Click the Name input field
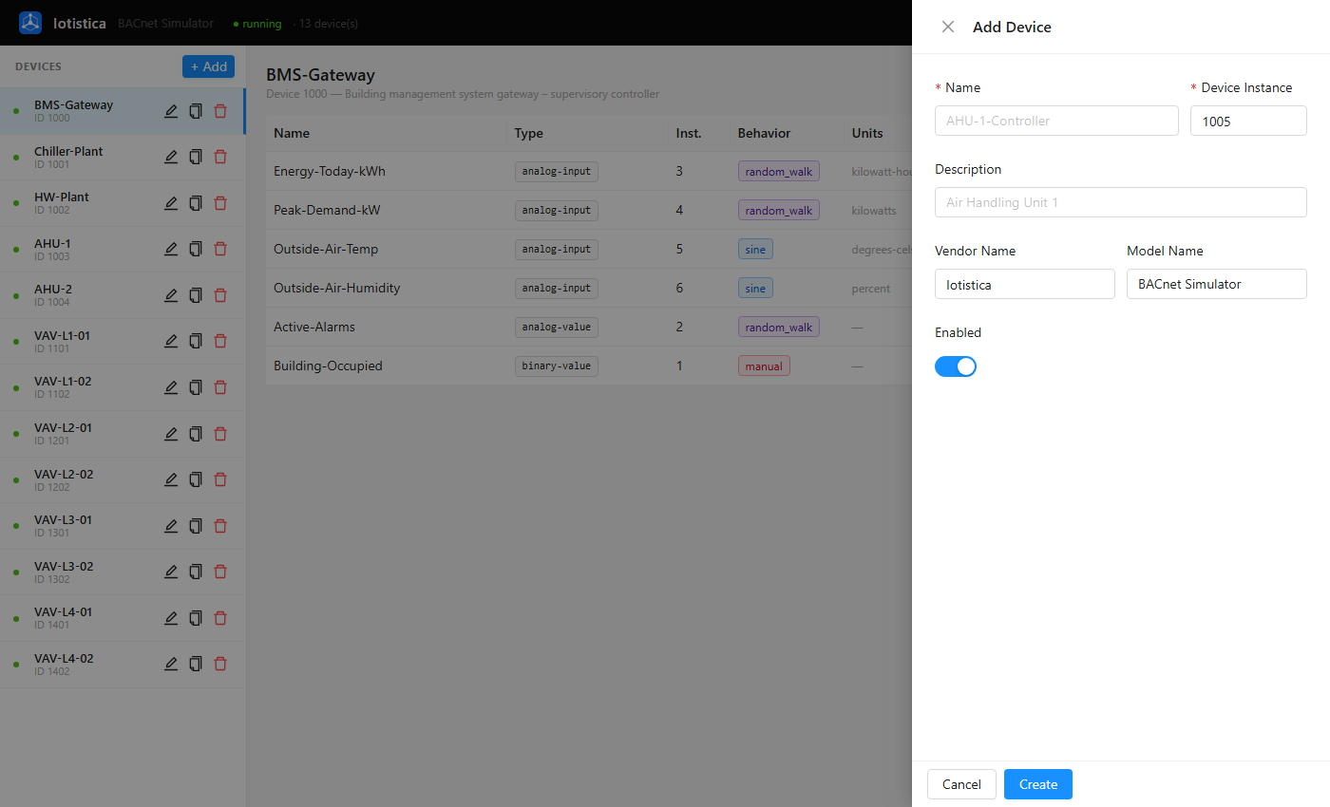This screenshot has height=807, width=1330. pos(1056,121)
